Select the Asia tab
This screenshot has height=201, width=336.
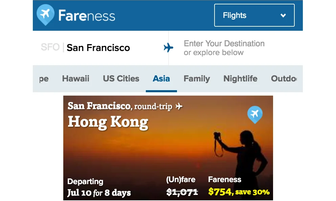point(161,79)
